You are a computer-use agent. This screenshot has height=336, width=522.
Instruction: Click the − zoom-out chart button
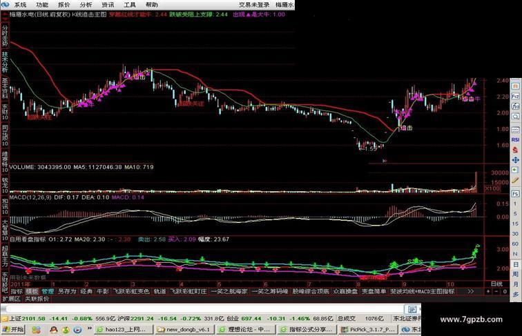496,291
